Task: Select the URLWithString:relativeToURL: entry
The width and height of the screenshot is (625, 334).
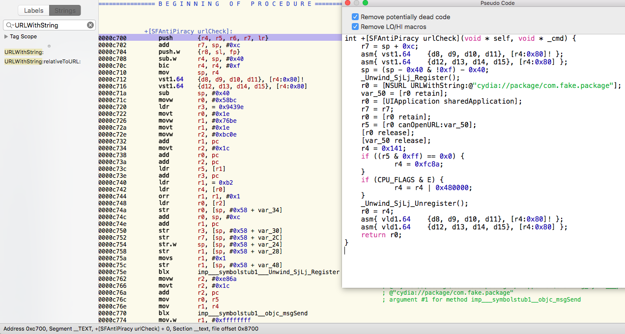Action: pyautogui.click(x=42, y=61)
